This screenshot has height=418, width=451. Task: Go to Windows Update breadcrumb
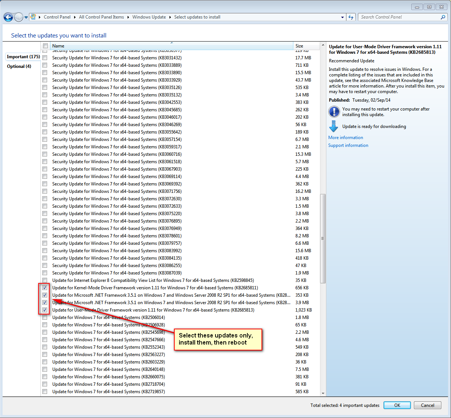tap(149, 17)
